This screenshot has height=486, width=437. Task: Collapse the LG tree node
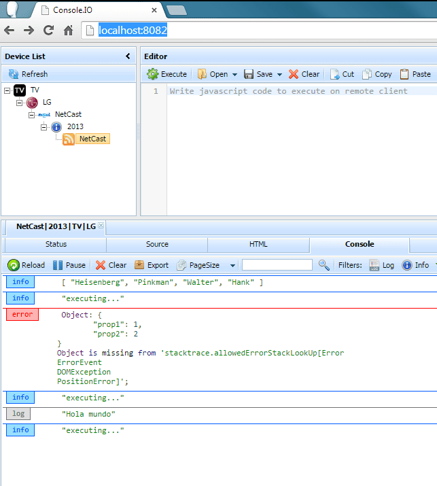click(x=19, y=103)
